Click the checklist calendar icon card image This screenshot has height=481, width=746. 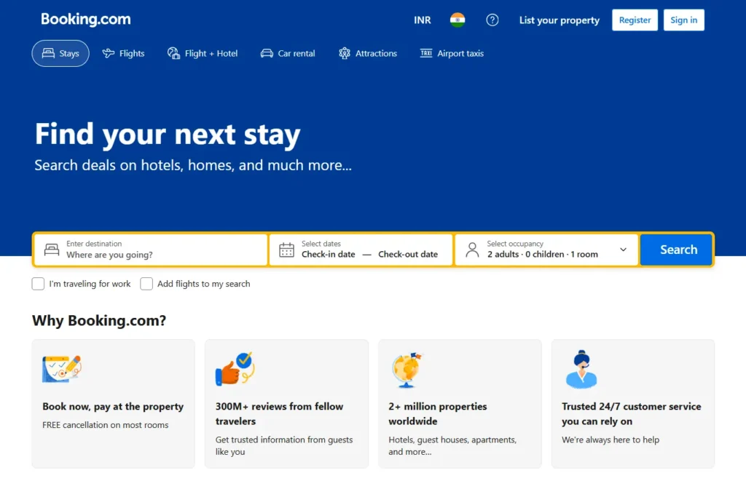pyautogui.click(x=61, y=368)
